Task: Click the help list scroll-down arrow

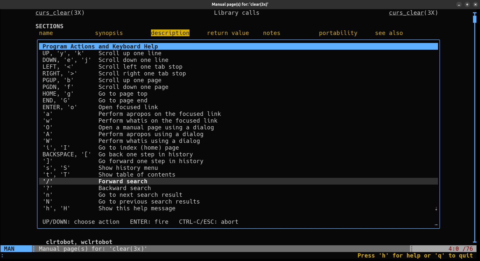Action: [436, 209]
